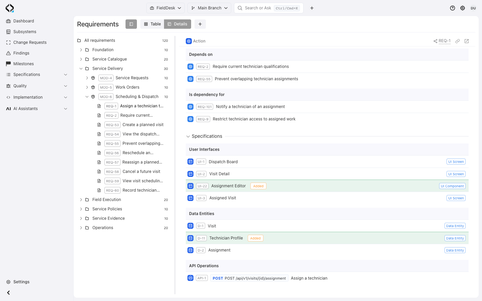Viewport: 482px width, 301px height.
Task: Expand the Service Catalogue folder
Action: pos(81,59)
